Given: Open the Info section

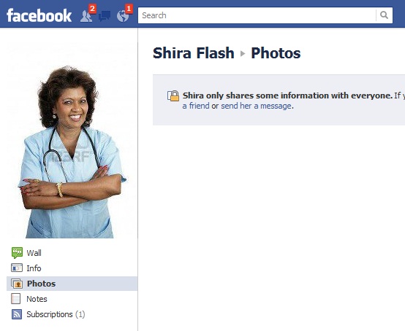Looking at the screenshot, I should [34, 268].
